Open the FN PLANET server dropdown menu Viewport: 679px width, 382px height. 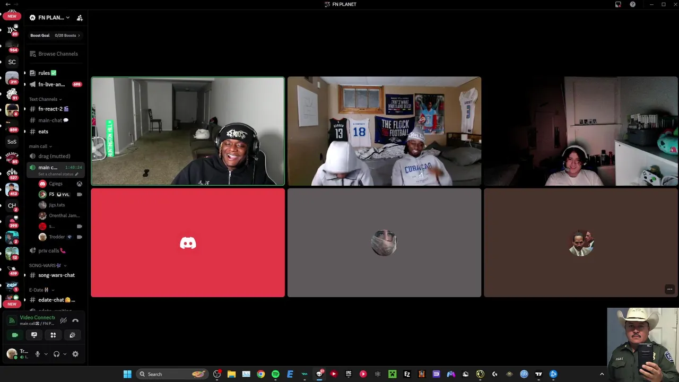pyautogui.click(x=50, y=18)
